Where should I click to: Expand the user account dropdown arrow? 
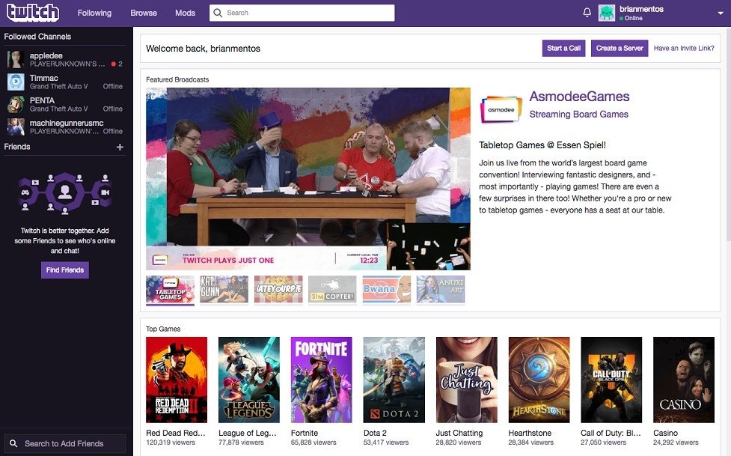pyautogui.click(x=721, y=13)
